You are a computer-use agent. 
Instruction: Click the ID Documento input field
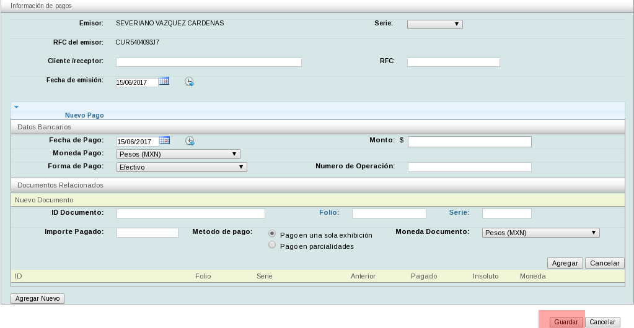190,214
